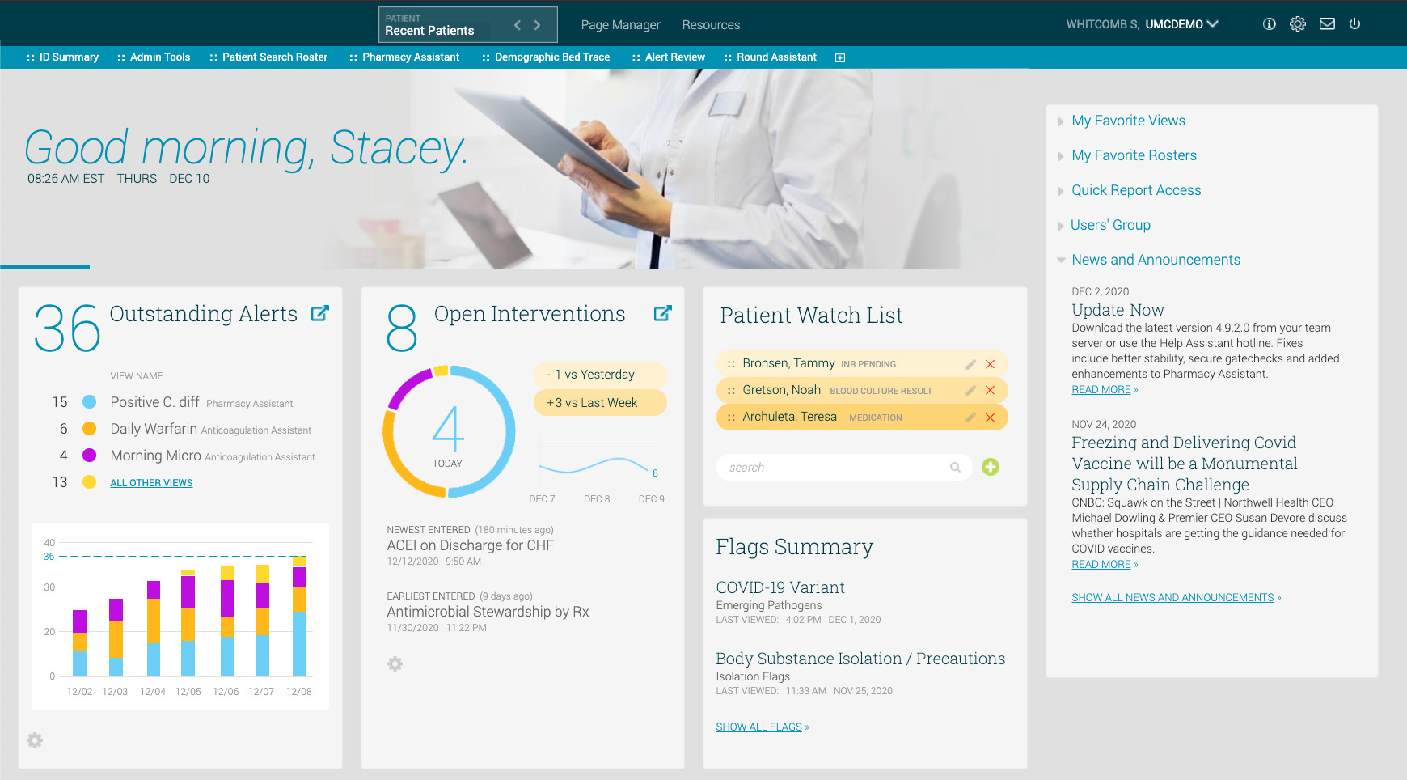The height and width of the screenshot is (780, 1407).
Task: Click the green add patient plus icon
Action: (990, 467)
